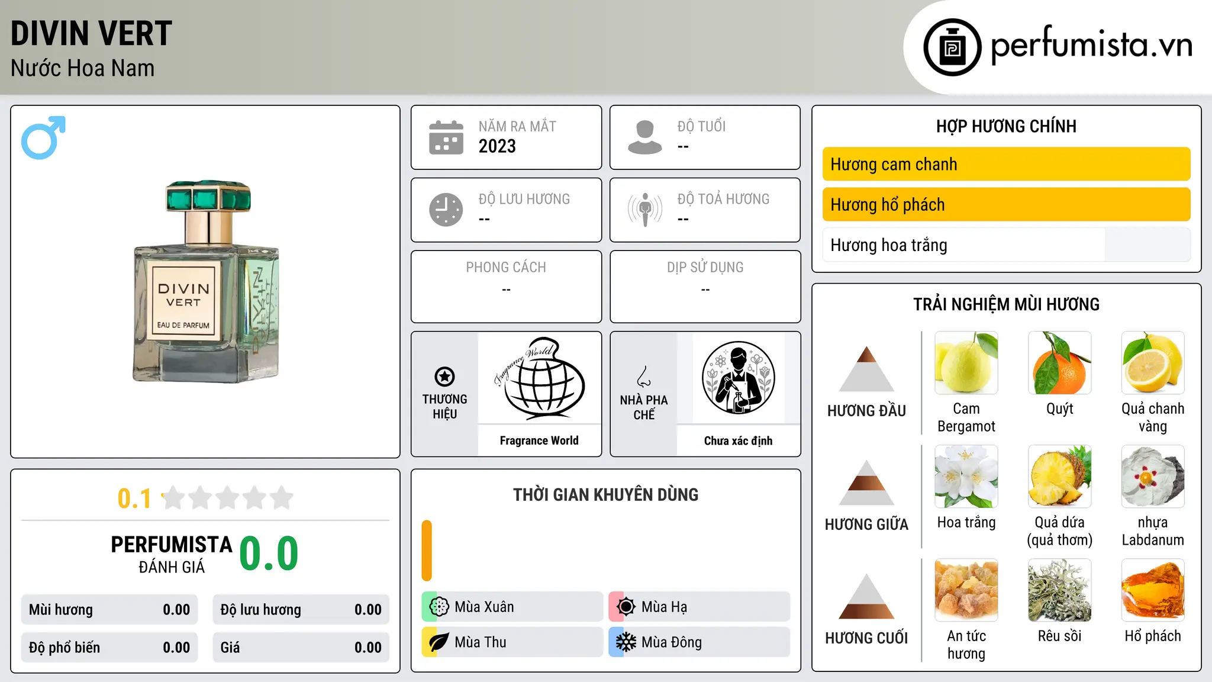Click the snowflake icon for Mùa Đông
This screenshot has width=1212, height=682.
point(626,642)
